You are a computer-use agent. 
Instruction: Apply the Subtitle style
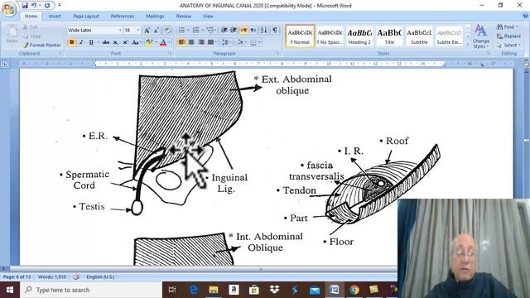point(419,36)
